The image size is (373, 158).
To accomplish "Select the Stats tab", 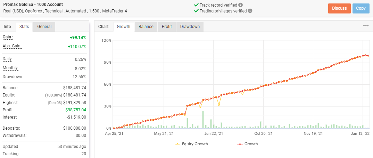I will tap(24, 27).
